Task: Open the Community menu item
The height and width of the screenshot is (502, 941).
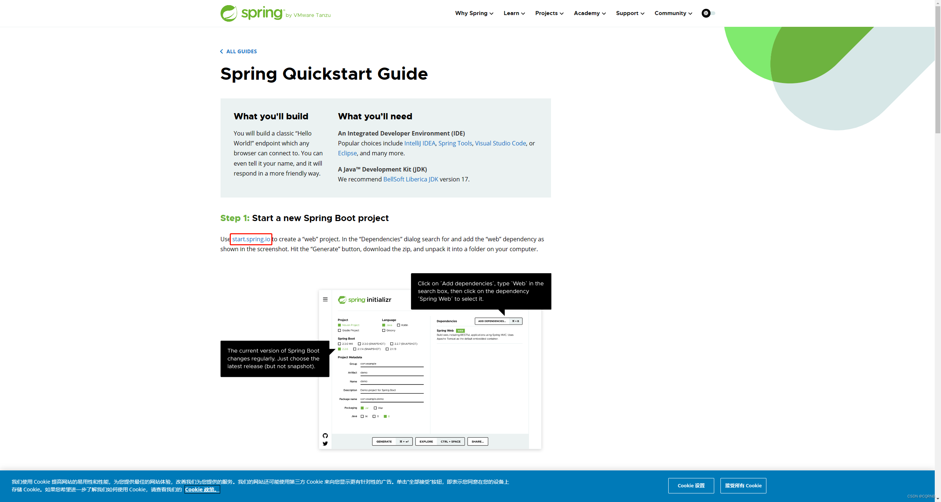Action: [x=673, y=13]
